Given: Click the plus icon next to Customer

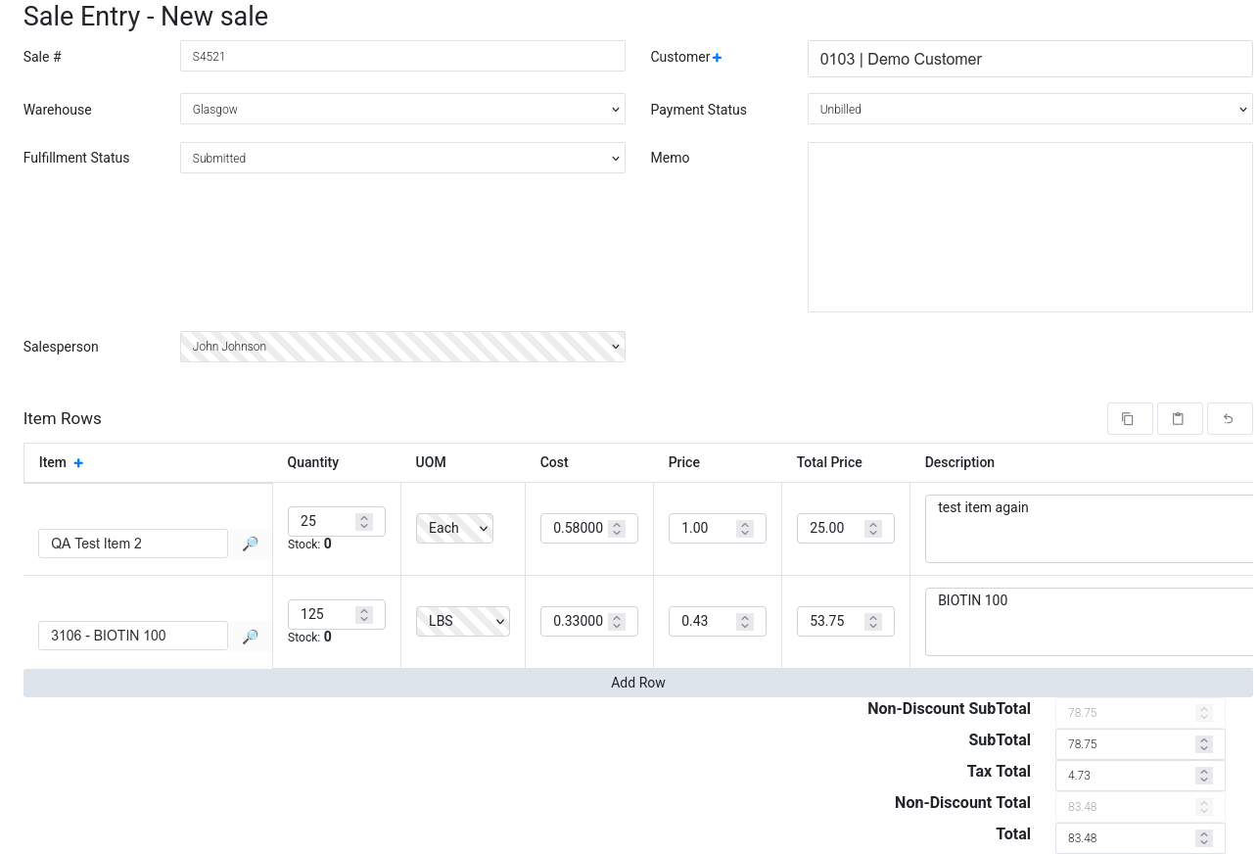Looking at the screenshot, I should click(717, 58).
